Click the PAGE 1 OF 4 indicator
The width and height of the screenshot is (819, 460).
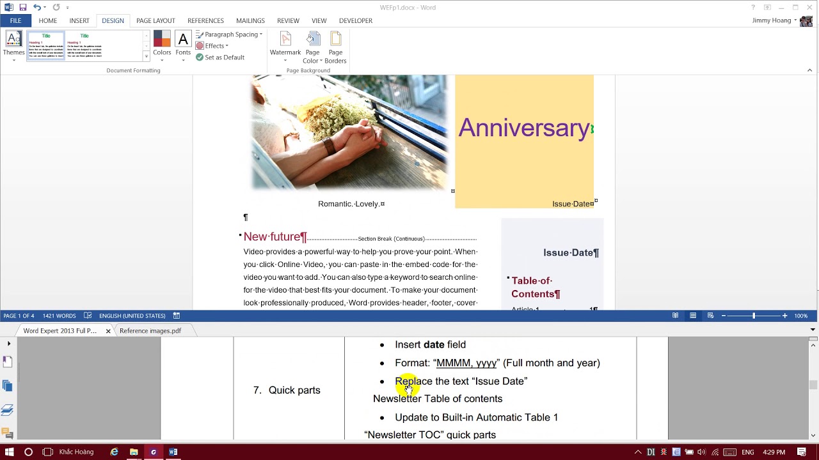click(x=19, y=316)
